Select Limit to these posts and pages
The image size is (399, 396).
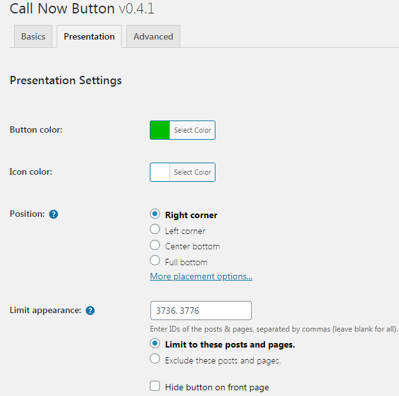click(x=155, y=344)
